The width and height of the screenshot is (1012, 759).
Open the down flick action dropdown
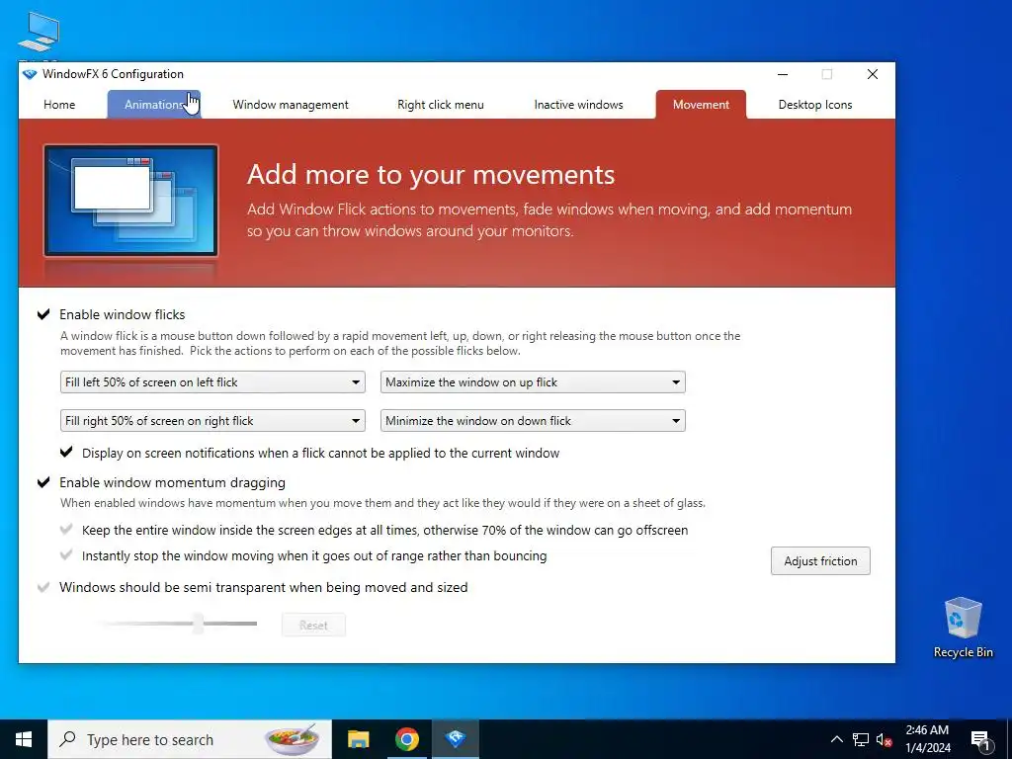[533, 421]
